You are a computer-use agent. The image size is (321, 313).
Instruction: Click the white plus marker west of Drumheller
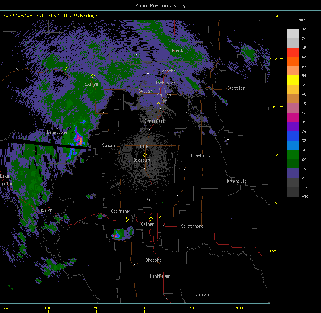click(228, 140)
